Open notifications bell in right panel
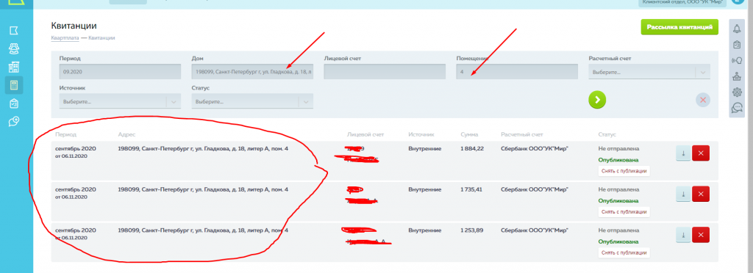This screenshot has height=273, width=753. (737, 29)
